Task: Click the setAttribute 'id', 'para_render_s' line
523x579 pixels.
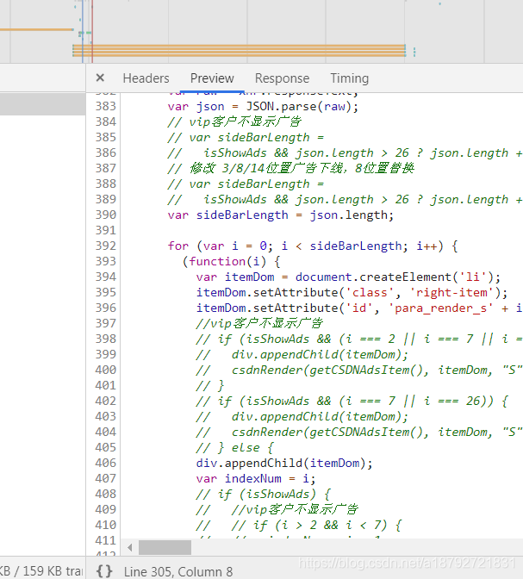Action: pyautogui.click(x=359, y=308)
